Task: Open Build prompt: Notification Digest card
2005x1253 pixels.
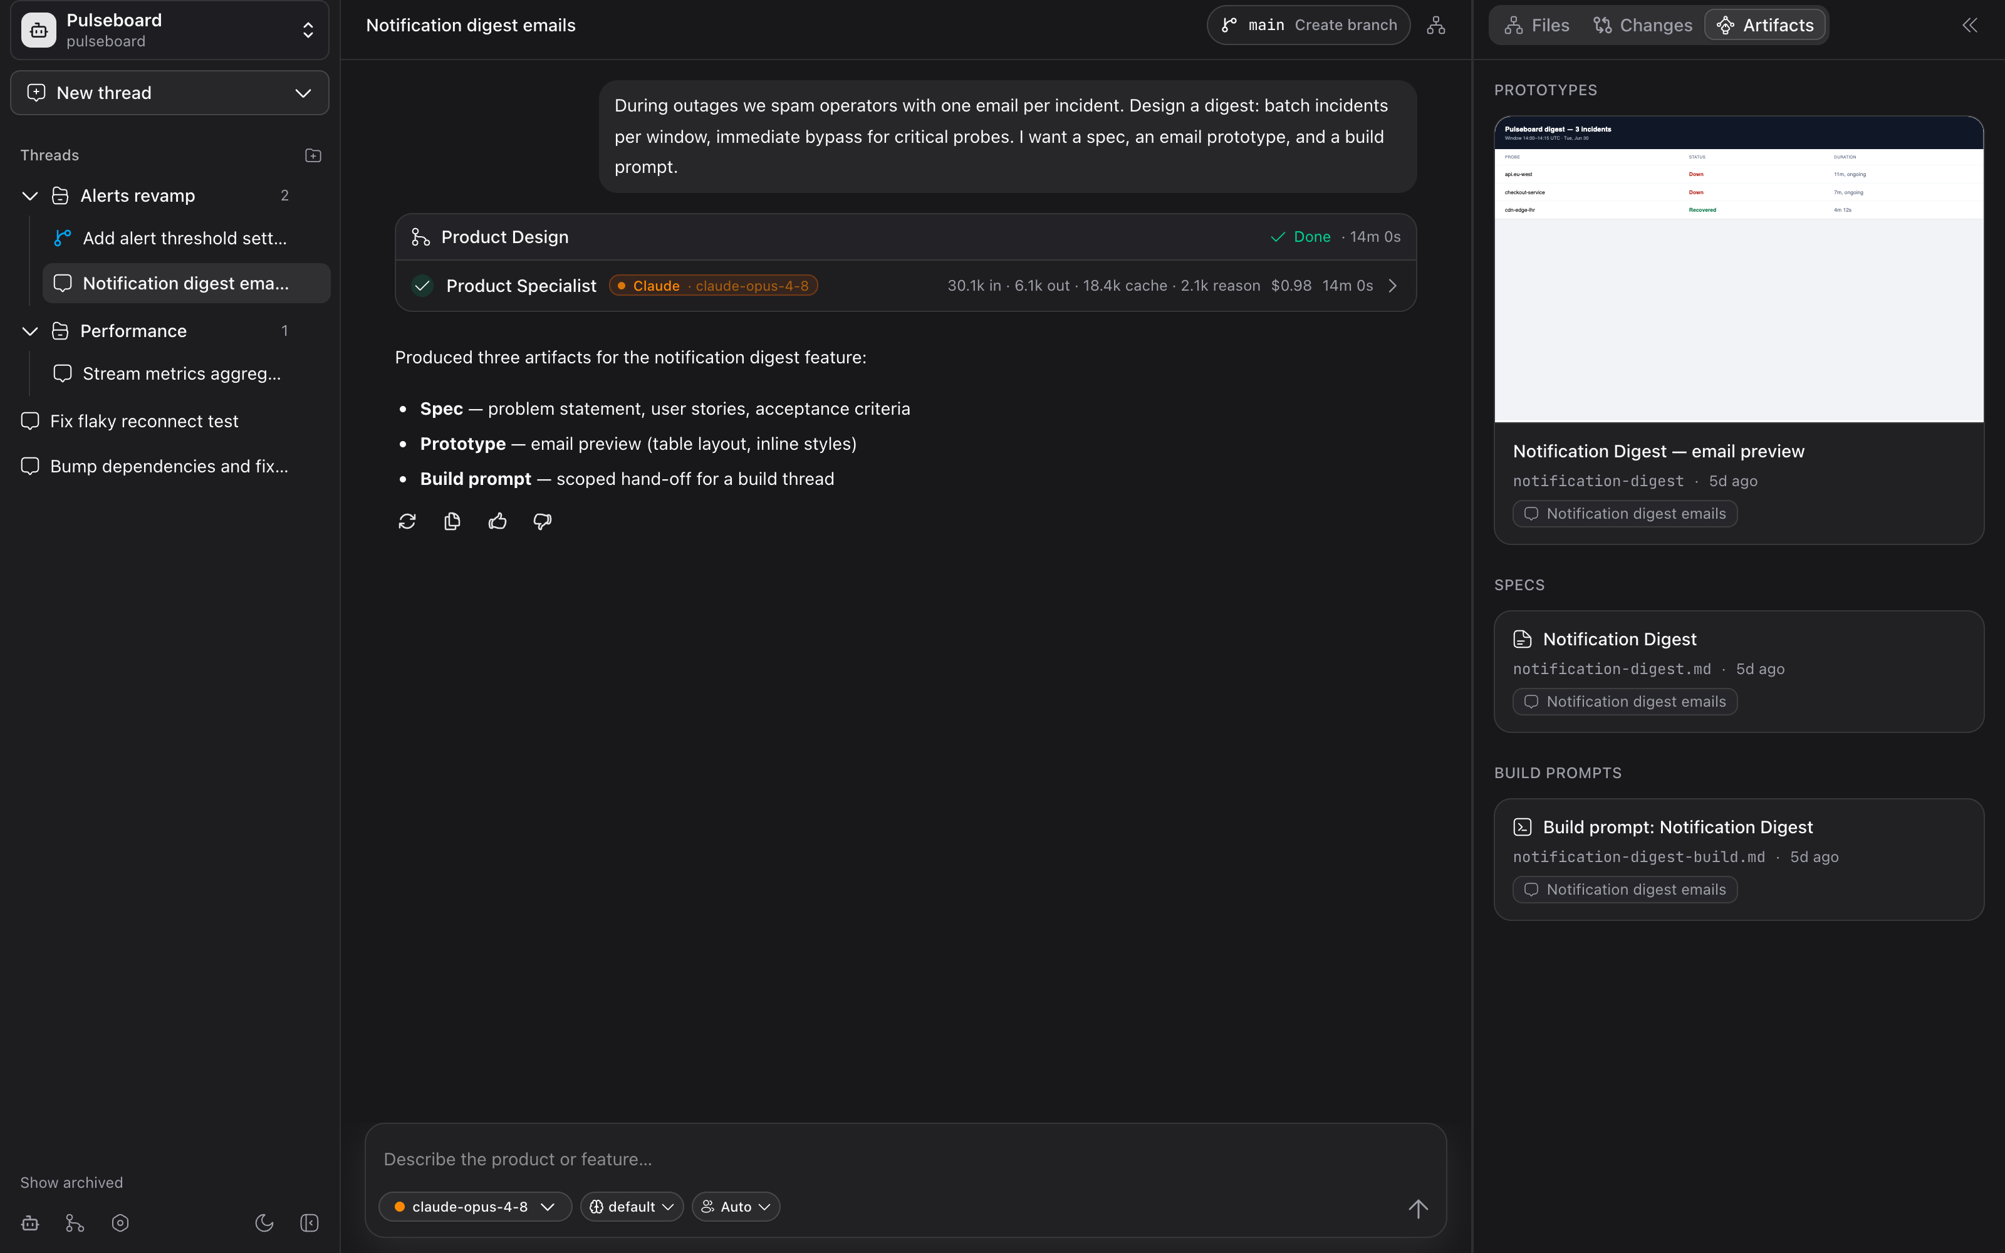Action: pyautogui.click(x=1738, y=860)
